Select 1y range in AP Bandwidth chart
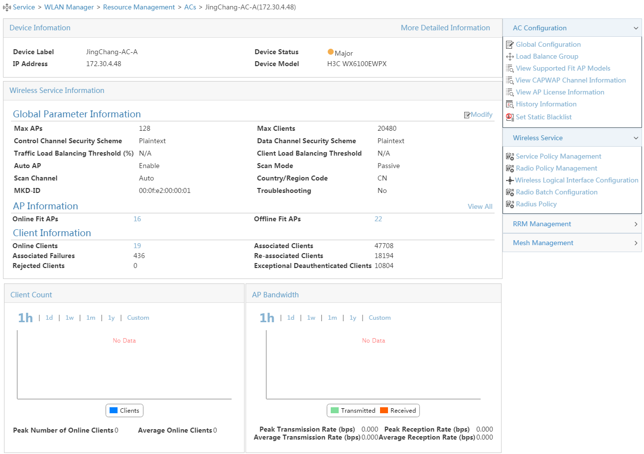 click(x=353, y=318)
